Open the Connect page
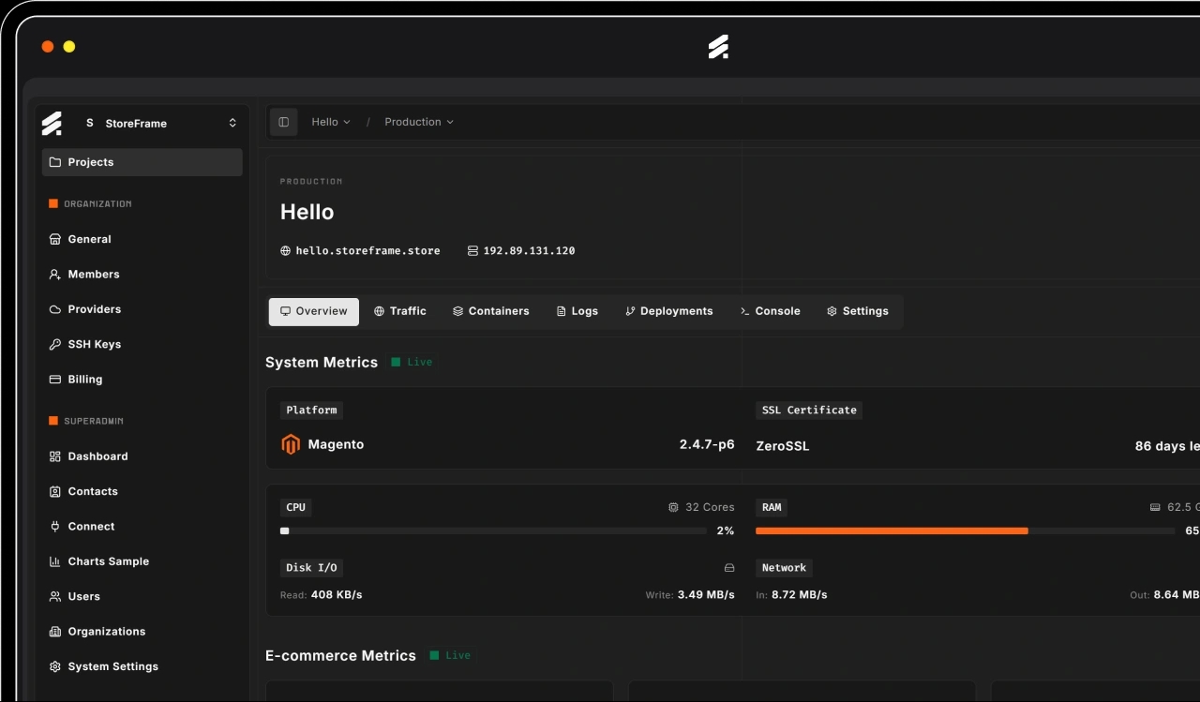The width and height of the screenshot is (1200, 702). [142, 527]
